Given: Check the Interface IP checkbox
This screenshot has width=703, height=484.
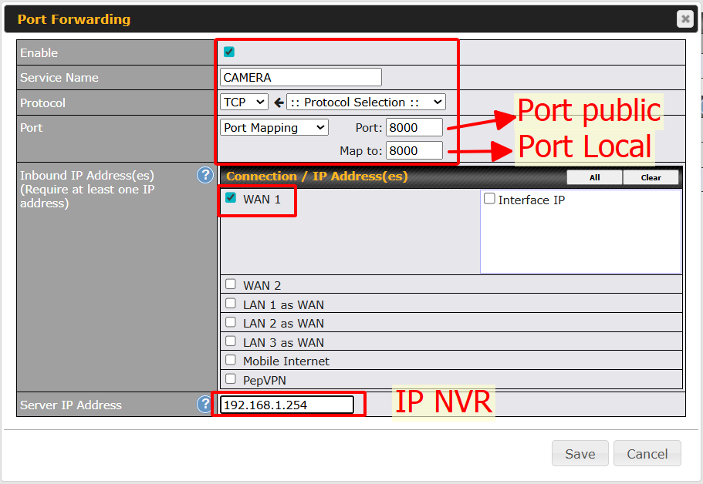Looking at the screenshot, I should (489, 199).
